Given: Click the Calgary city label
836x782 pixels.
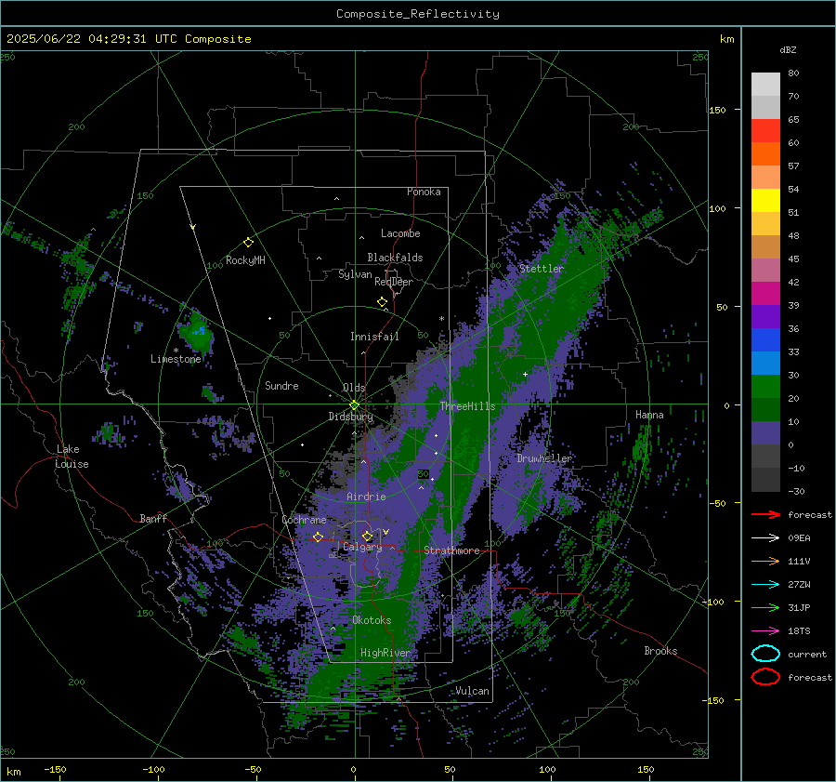Looking at the screenshot, I should 362,547.
